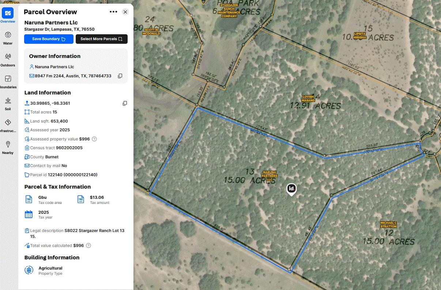Click the Tax amount $13.06 icon
The width and height of the screenshot is (441, 290).
pyautogui.click(x=80, y=199)
